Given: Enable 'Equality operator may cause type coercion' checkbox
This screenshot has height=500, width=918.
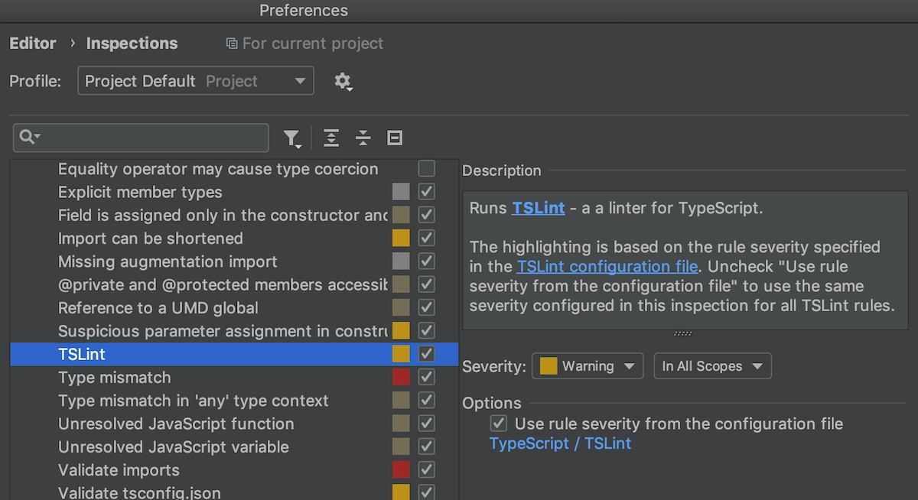Looking at the screenshot, I should (x=427, y=168).
